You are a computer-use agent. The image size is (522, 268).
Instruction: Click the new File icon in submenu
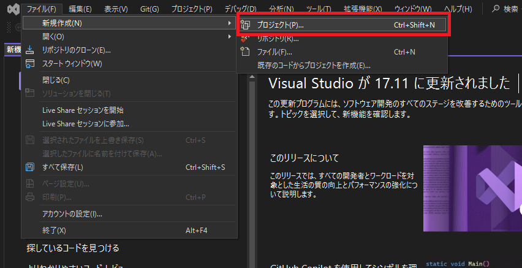(246, 52)
